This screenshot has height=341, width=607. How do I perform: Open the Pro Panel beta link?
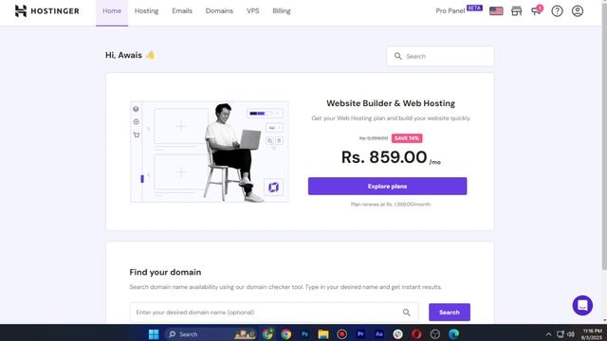(459, 10)
